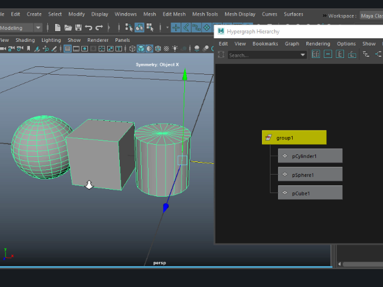Screen dimensions: 383x287
Task: Toggle select by component type mode
Action: coord(150,27)
